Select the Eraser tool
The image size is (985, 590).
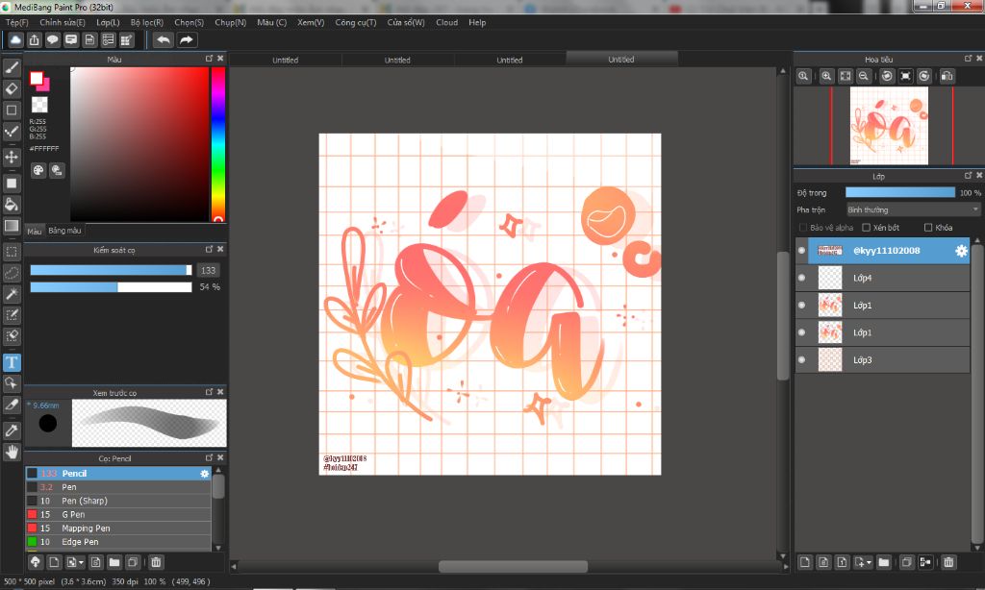(12, 88)
